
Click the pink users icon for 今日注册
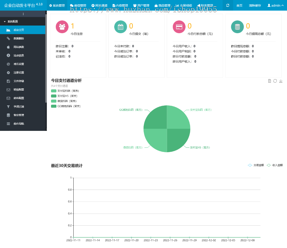pyautogui.click(x=62, y=27)
